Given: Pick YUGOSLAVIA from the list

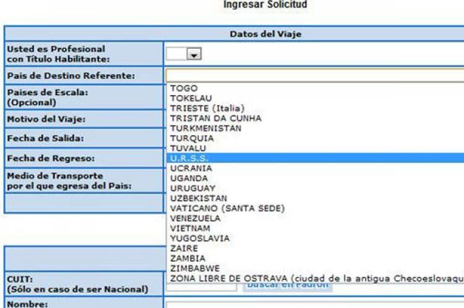Looking at the screenshot, I should 316,239.
